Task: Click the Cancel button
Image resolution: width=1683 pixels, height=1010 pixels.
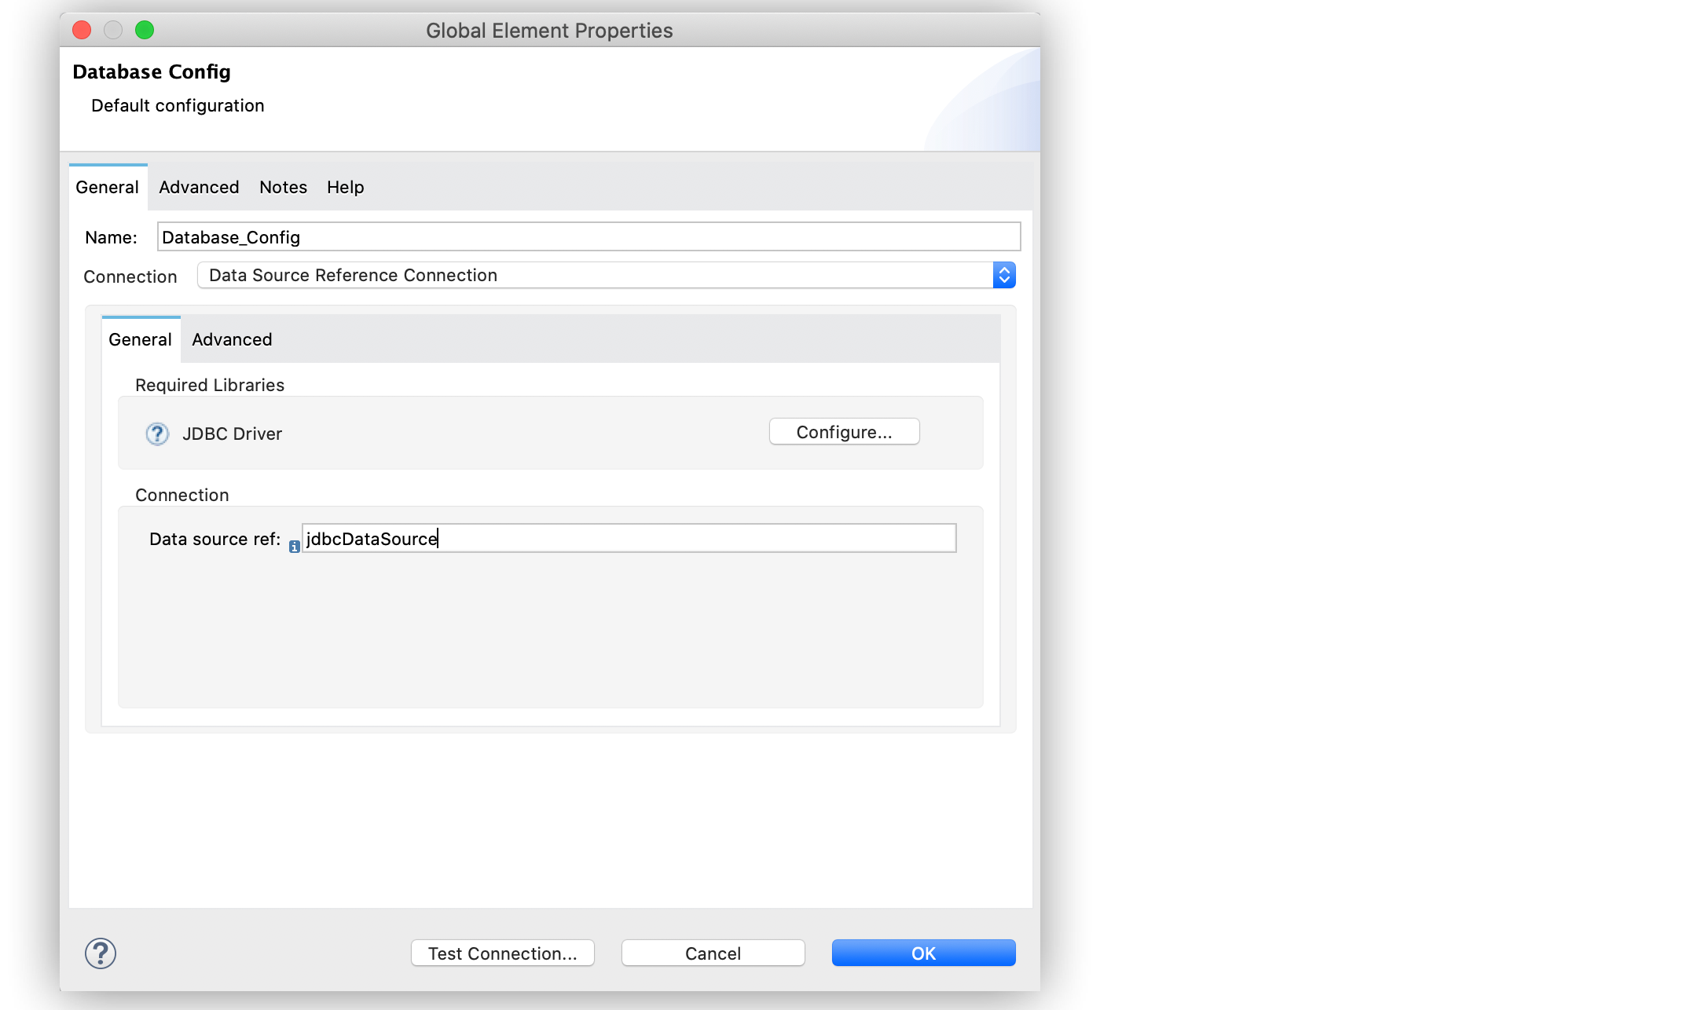Action: coord(713,953)
